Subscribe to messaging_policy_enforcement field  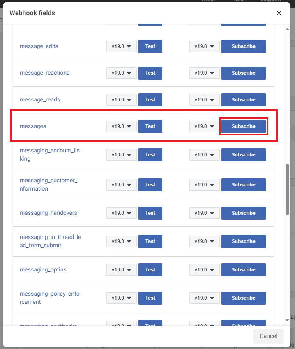point(243,298)
